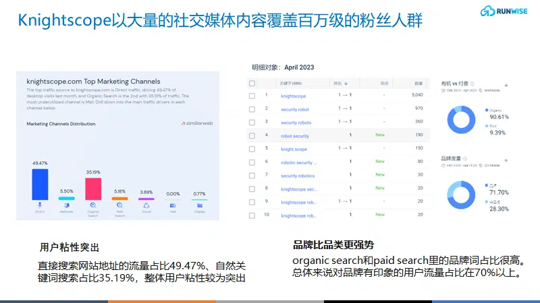Click the orange Paid Search 5.18% bar
The height and width of the screenshot is (303, 540).
[x=120, y=199]
